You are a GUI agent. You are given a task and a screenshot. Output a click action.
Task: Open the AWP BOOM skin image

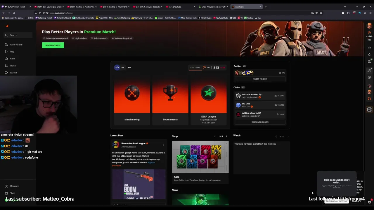(x=139, y=184)
